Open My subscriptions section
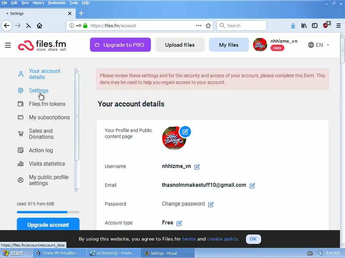 click(x=49, y=117)
